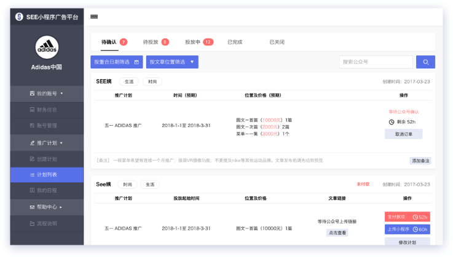The width and height of the screenshot is (453, 257).
Task: Open 财务信息 in the sidebar
Action: tap(47, 110)
